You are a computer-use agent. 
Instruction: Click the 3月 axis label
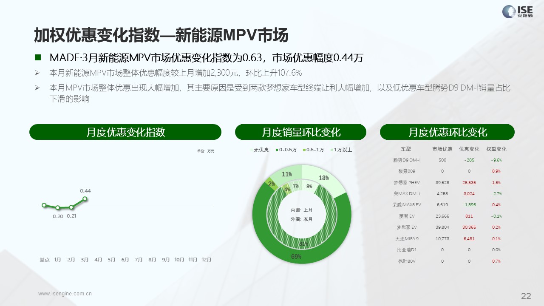[85, 259]
